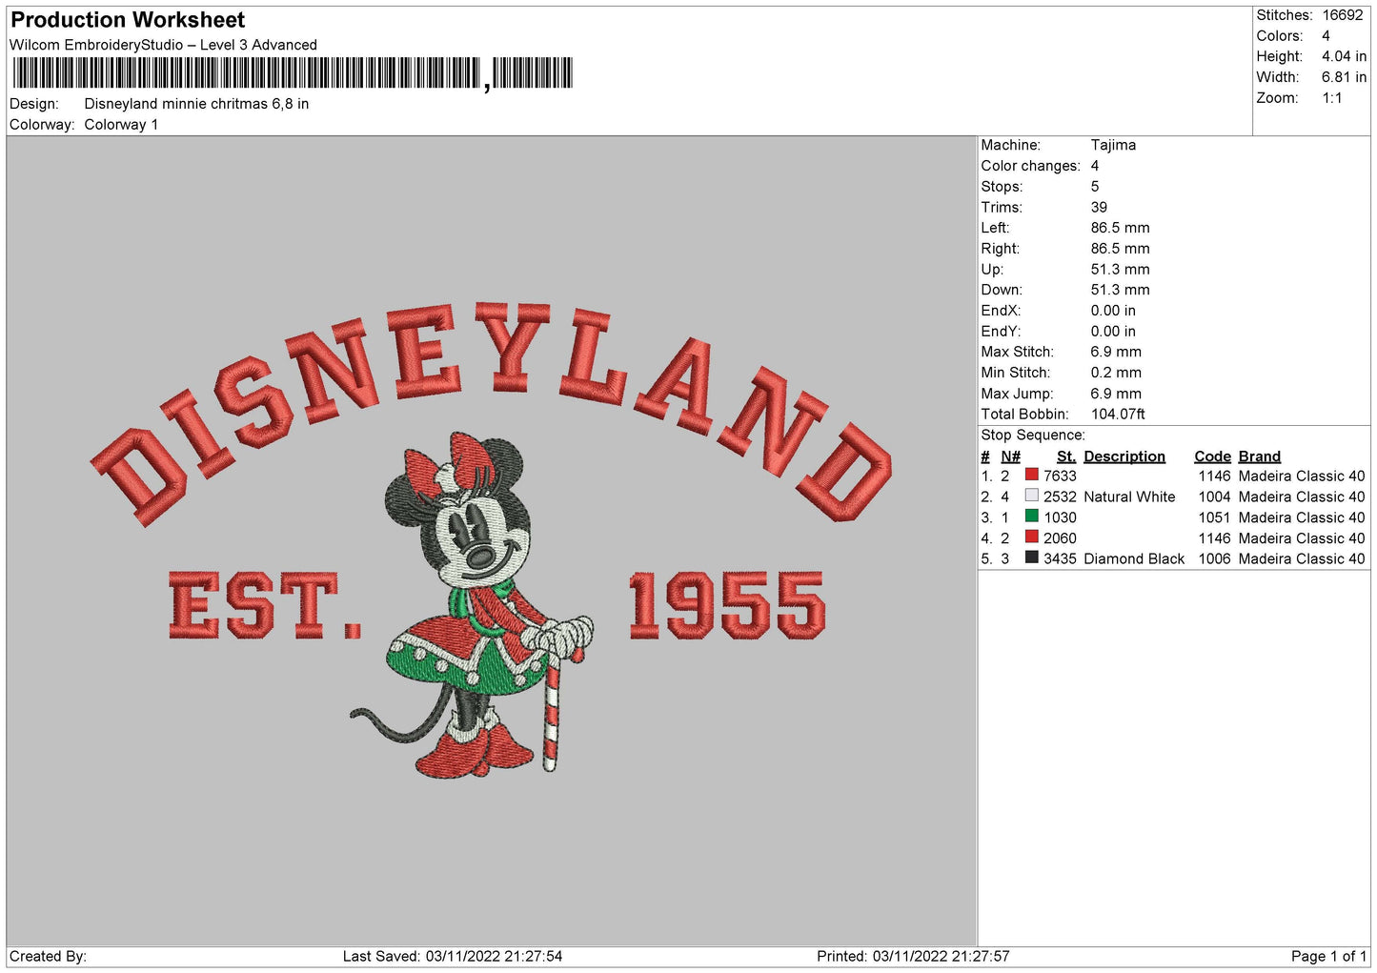
Task: Click the 1955 lettering in the preview
Action: [726, 606]
